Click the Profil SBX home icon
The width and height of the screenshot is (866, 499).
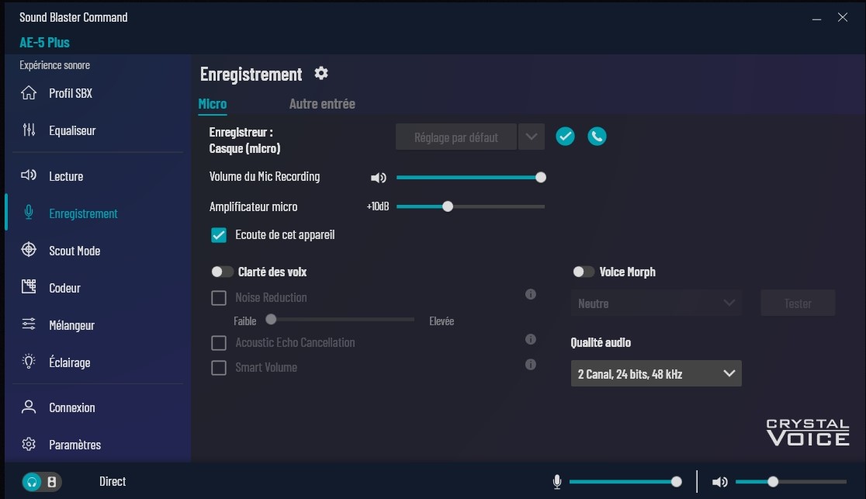[x=29, y=93]
